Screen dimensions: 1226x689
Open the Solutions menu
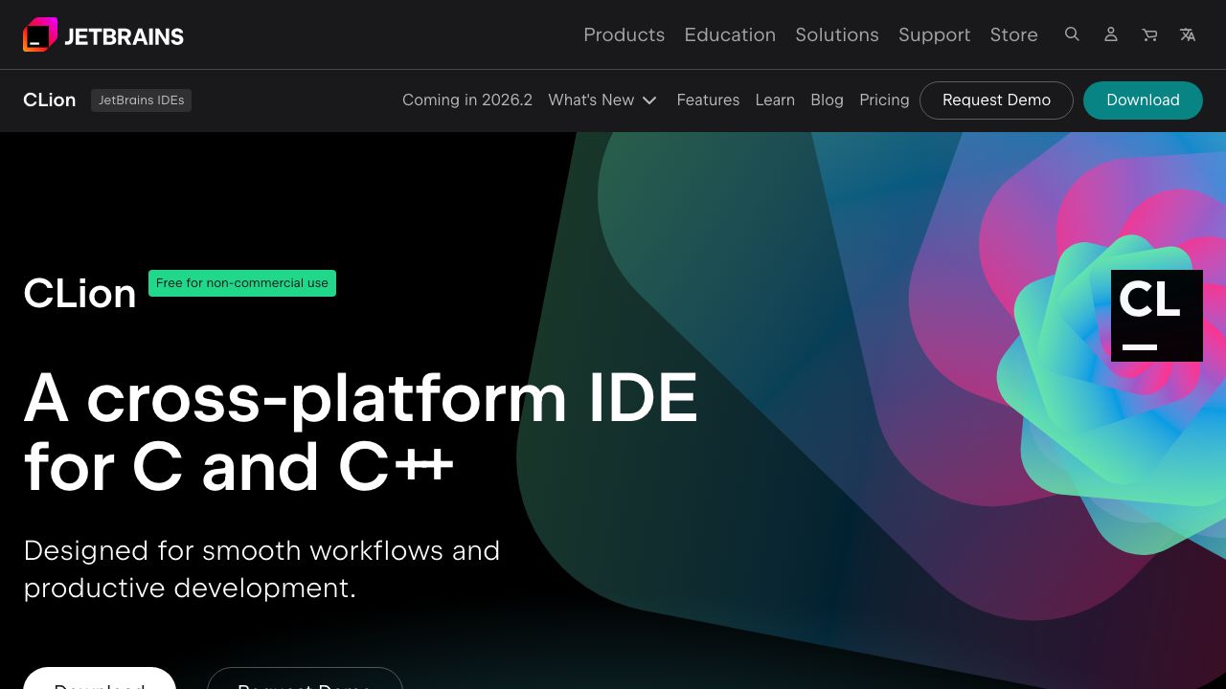tap(837, 34)
